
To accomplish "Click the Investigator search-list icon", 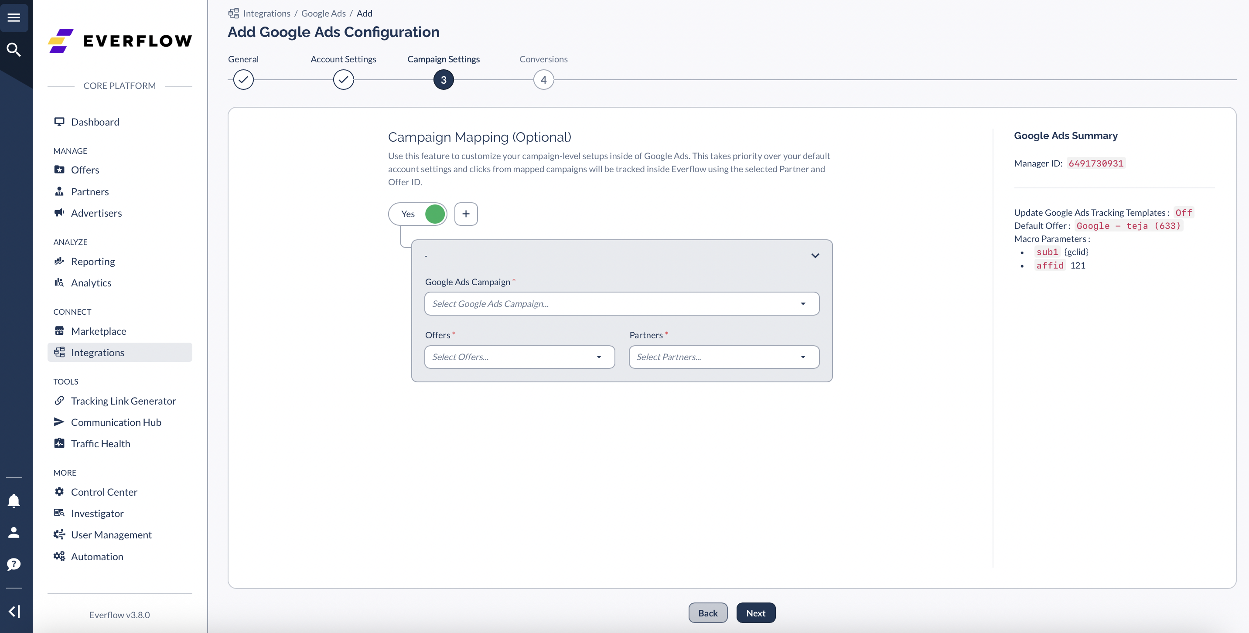I will [59, 513].
